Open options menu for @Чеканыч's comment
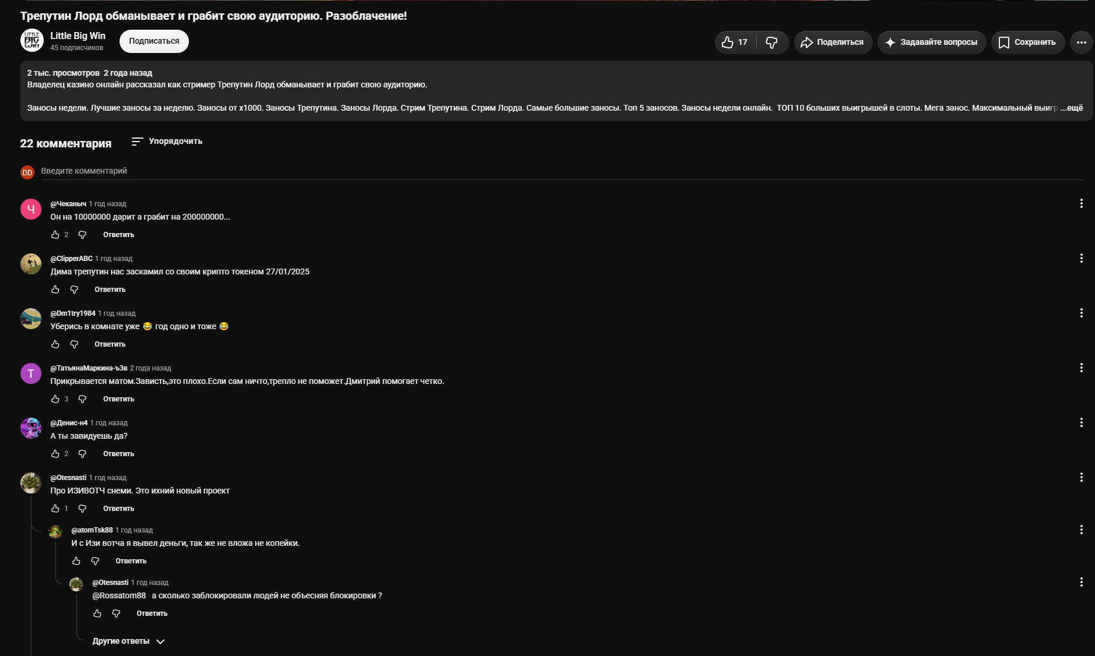The image size is (1095, 656). [1081, 203]
